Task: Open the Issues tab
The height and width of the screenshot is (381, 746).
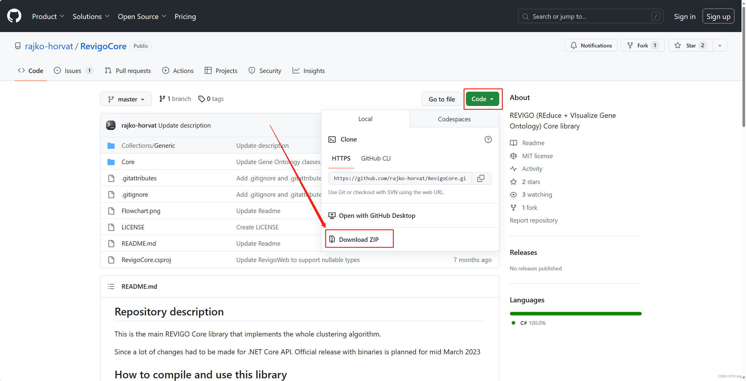Action: pyautogui.click(x=73, y=71)
